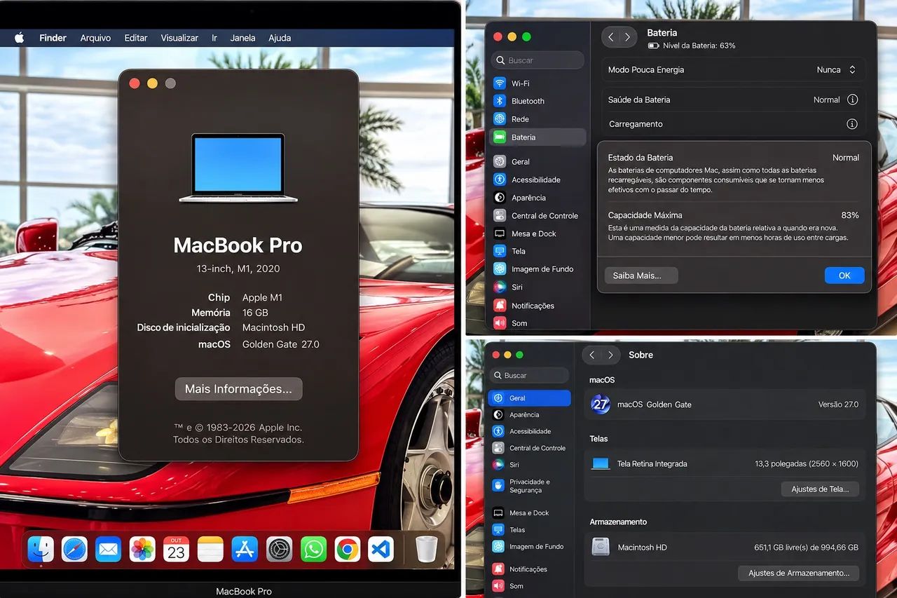
Task: Open System Settings gear in the Dock
Action: 279,549
